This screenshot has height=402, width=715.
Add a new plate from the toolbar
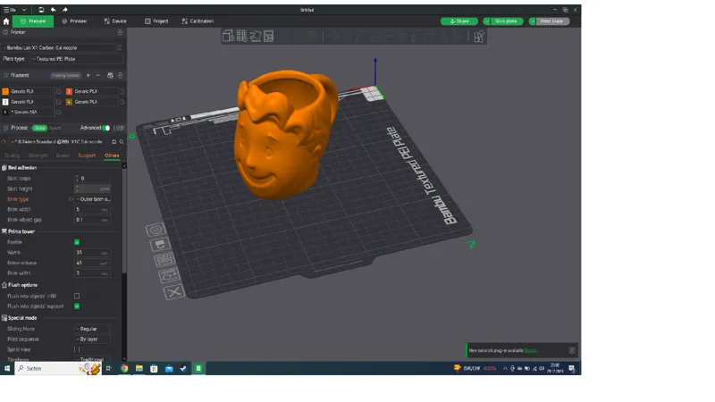coord(241,36)
